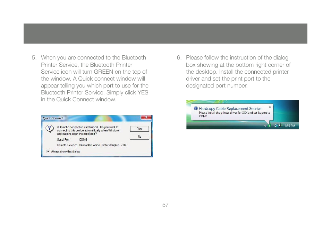Click the 1:56 PM taskbar clock
The width and height of the screenshot is (331, 230).
pyautogui.click(x=290, y=126)
